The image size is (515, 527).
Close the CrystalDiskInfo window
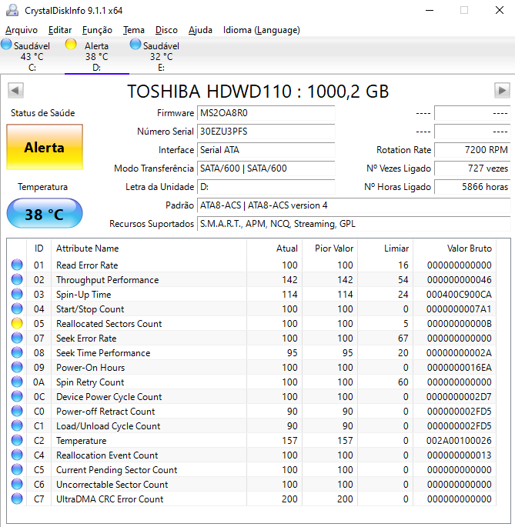pyautogui.click(x=500, y=10)
